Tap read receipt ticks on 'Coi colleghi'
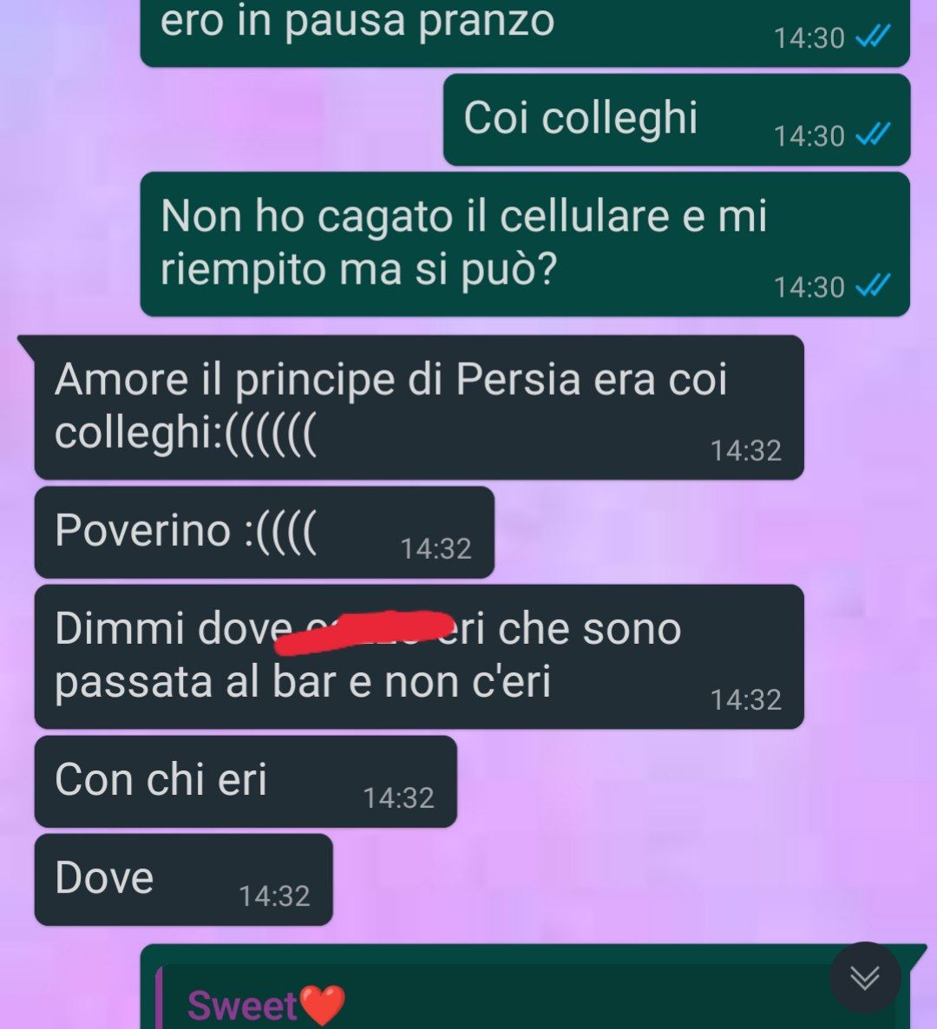Image resolution: width=937 pixels, height=1029 pixels. point(874,134)
